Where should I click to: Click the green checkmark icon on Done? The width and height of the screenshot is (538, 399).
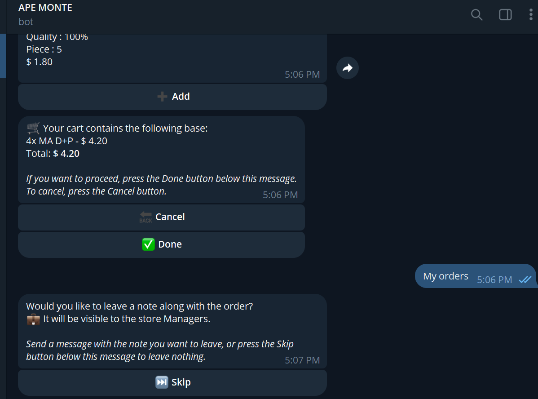coord(148,244)
